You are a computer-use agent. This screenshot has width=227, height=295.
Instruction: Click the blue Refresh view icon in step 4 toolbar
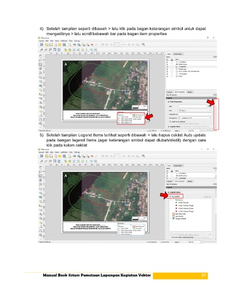(x=59, y=50)
